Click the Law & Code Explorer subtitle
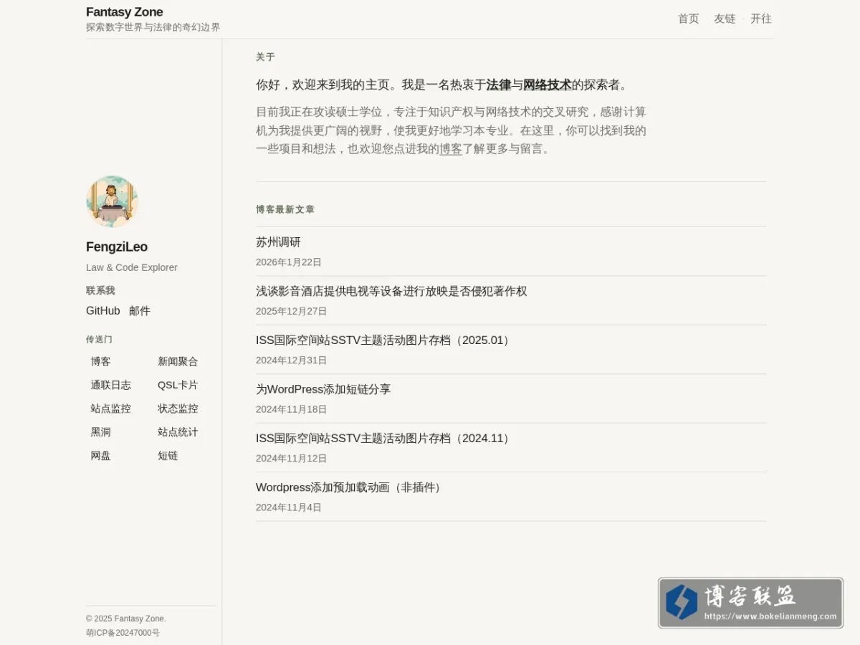Image resolution: width=860 pixels, height=645 pixels. point(132,267)
